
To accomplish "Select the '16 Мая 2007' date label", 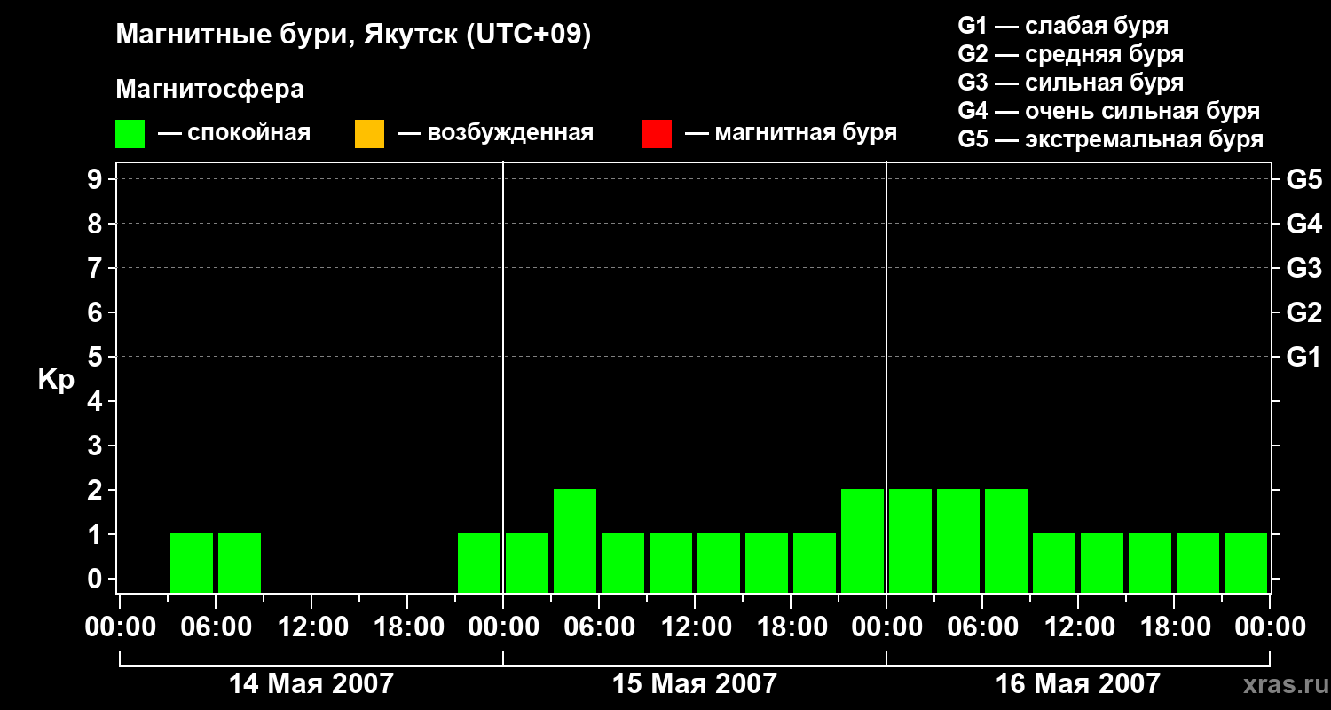I will point(1077,683).
